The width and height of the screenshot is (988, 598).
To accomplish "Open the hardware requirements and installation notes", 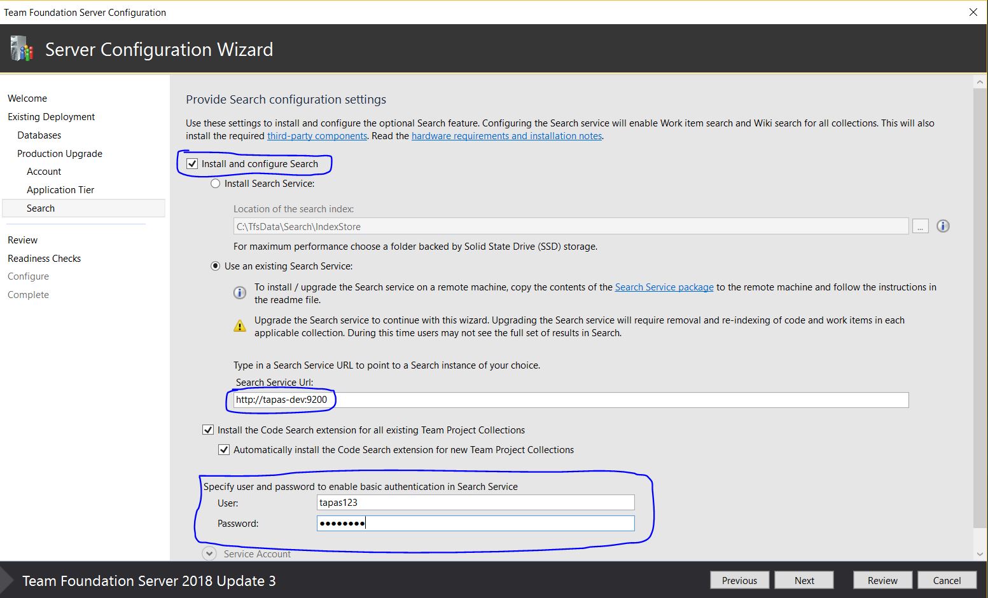I will click(506, 135).
